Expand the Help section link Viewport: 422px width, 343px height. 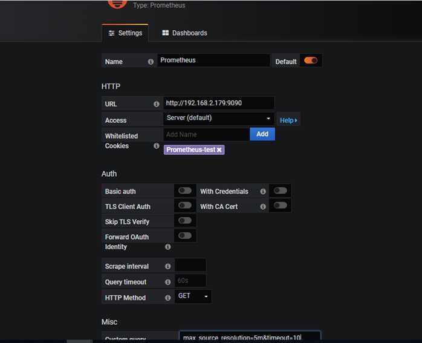[288, 120]
